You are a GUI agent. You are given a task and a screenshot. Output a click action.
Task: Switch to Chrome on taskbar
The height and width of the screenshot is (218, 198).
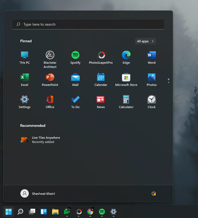coord(91,211)
